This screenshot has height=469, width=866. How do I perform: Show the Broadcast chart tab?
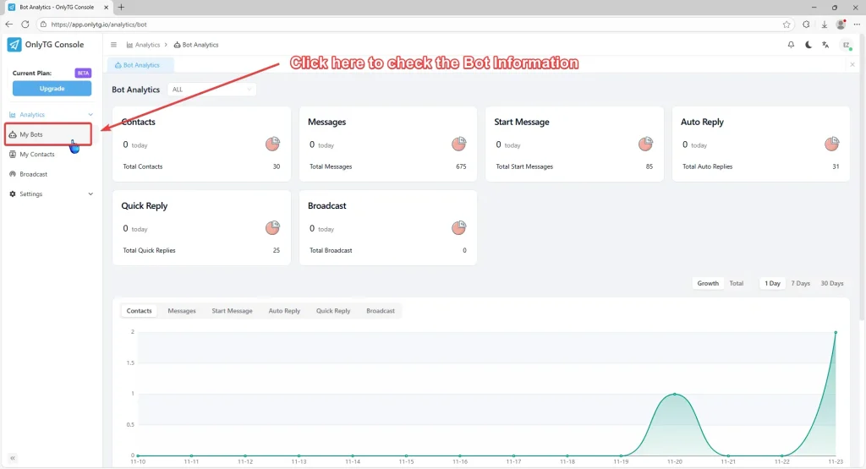point(381,311)
